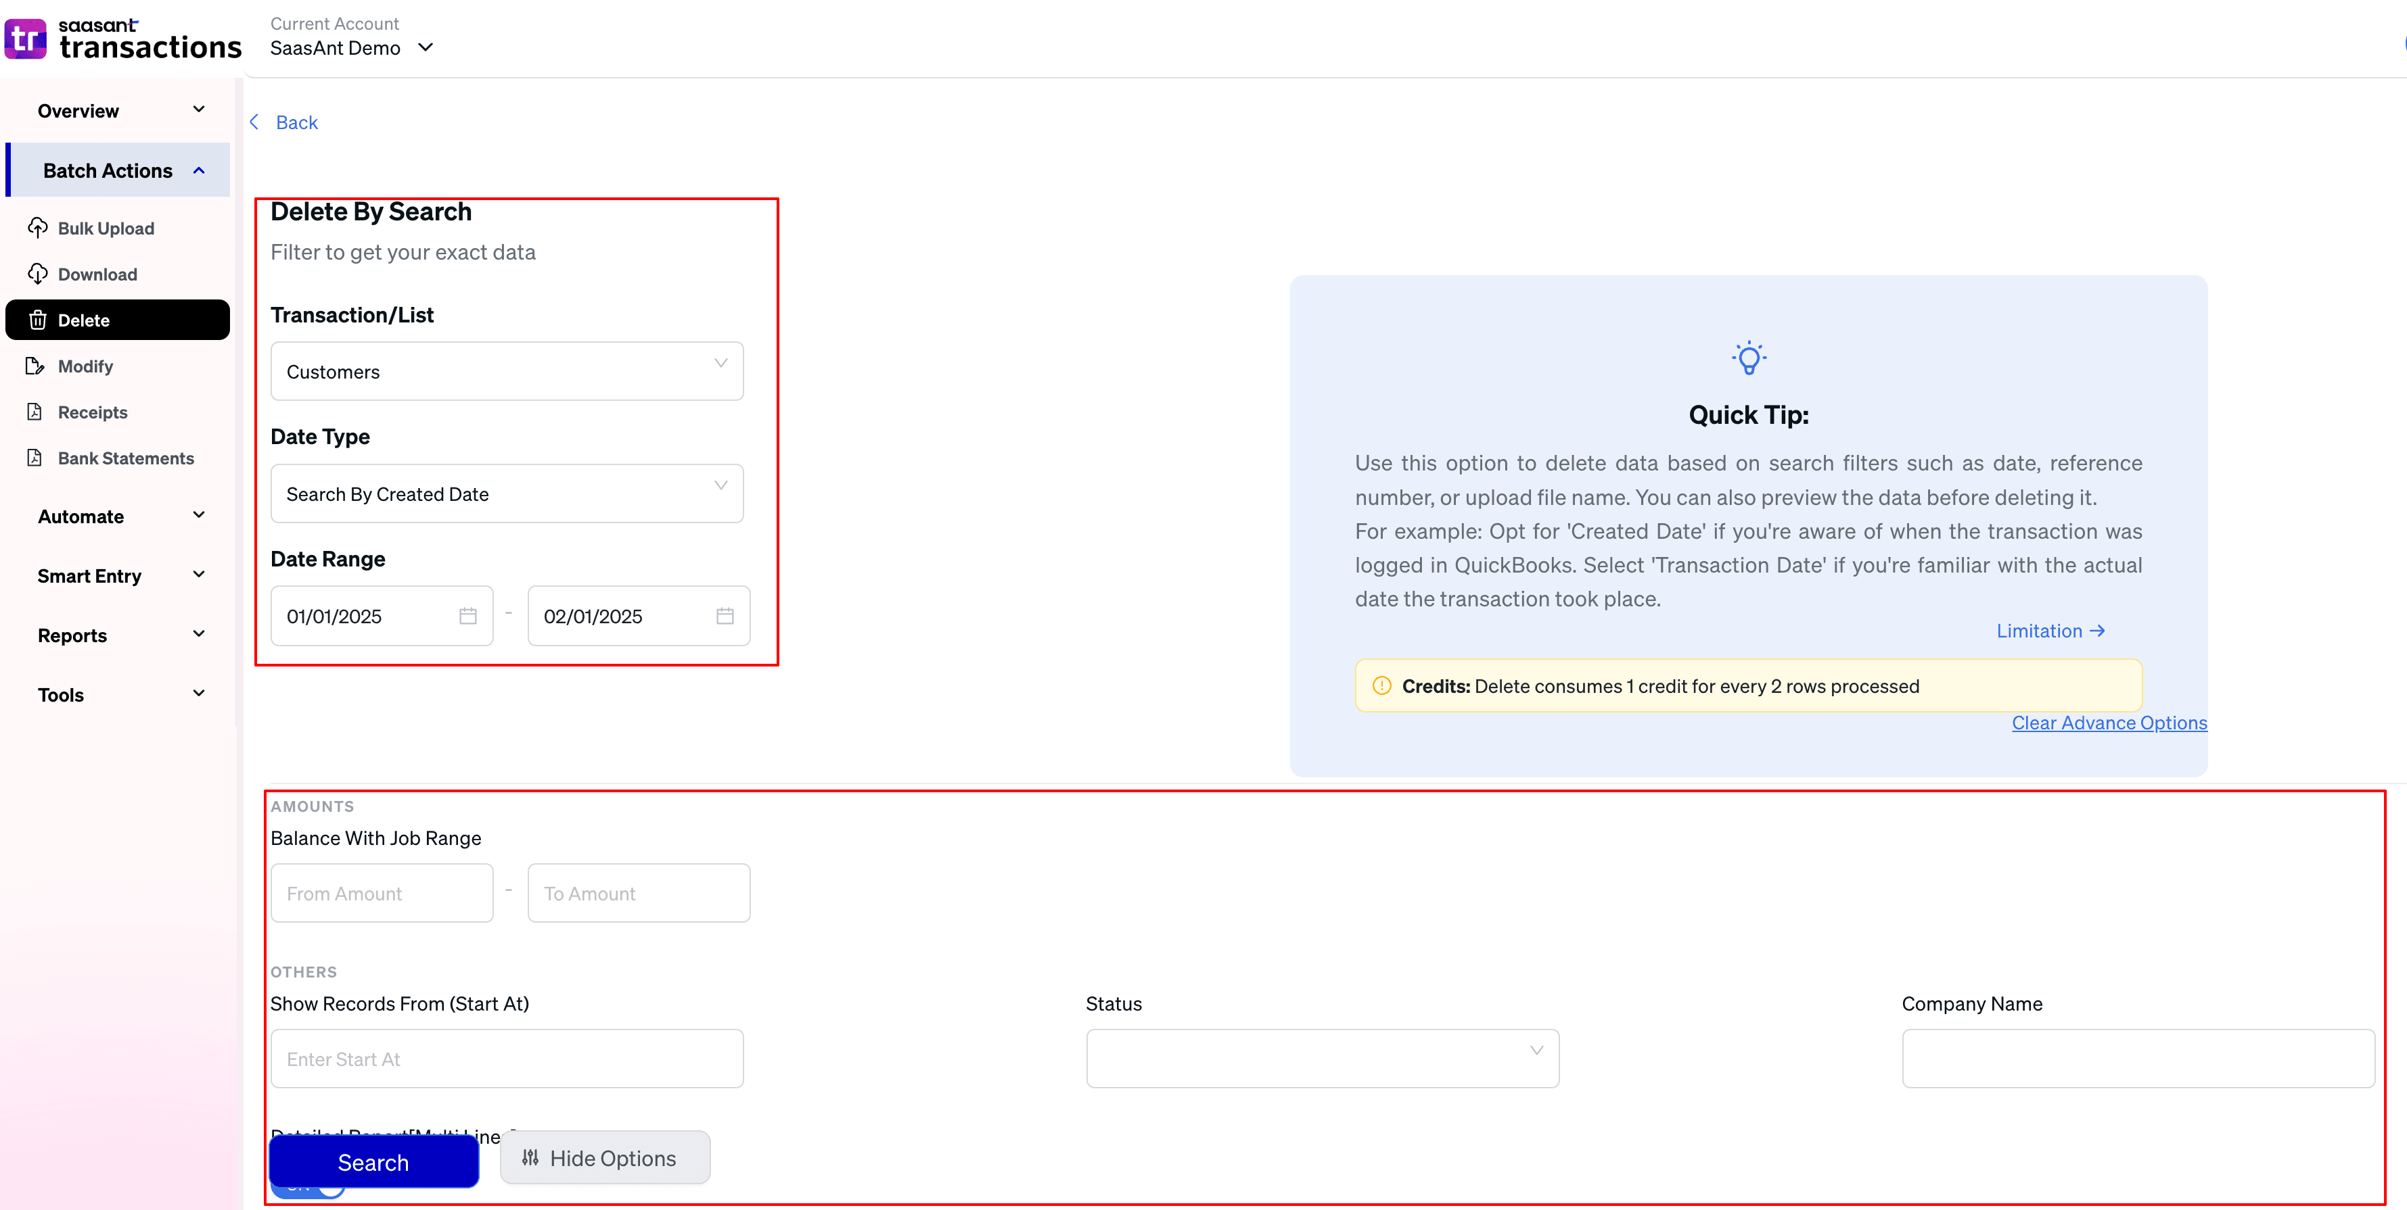
Task: Click the Modify edit-document icon
Action: [35, 366]
